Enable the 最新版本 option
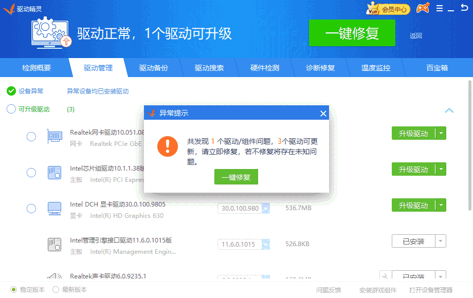The height and width of the screenshot is (298, 473). pyautogui.click(x=55, y=290)
